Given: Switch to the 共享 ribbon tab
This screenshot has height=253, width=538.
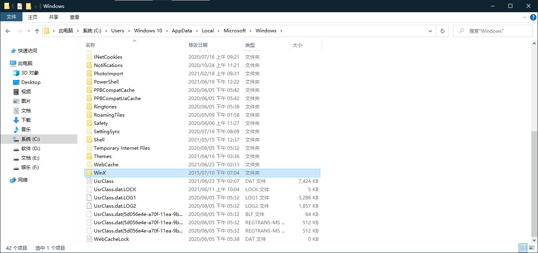Looking at the screenshot, I should tap(53, 17).
